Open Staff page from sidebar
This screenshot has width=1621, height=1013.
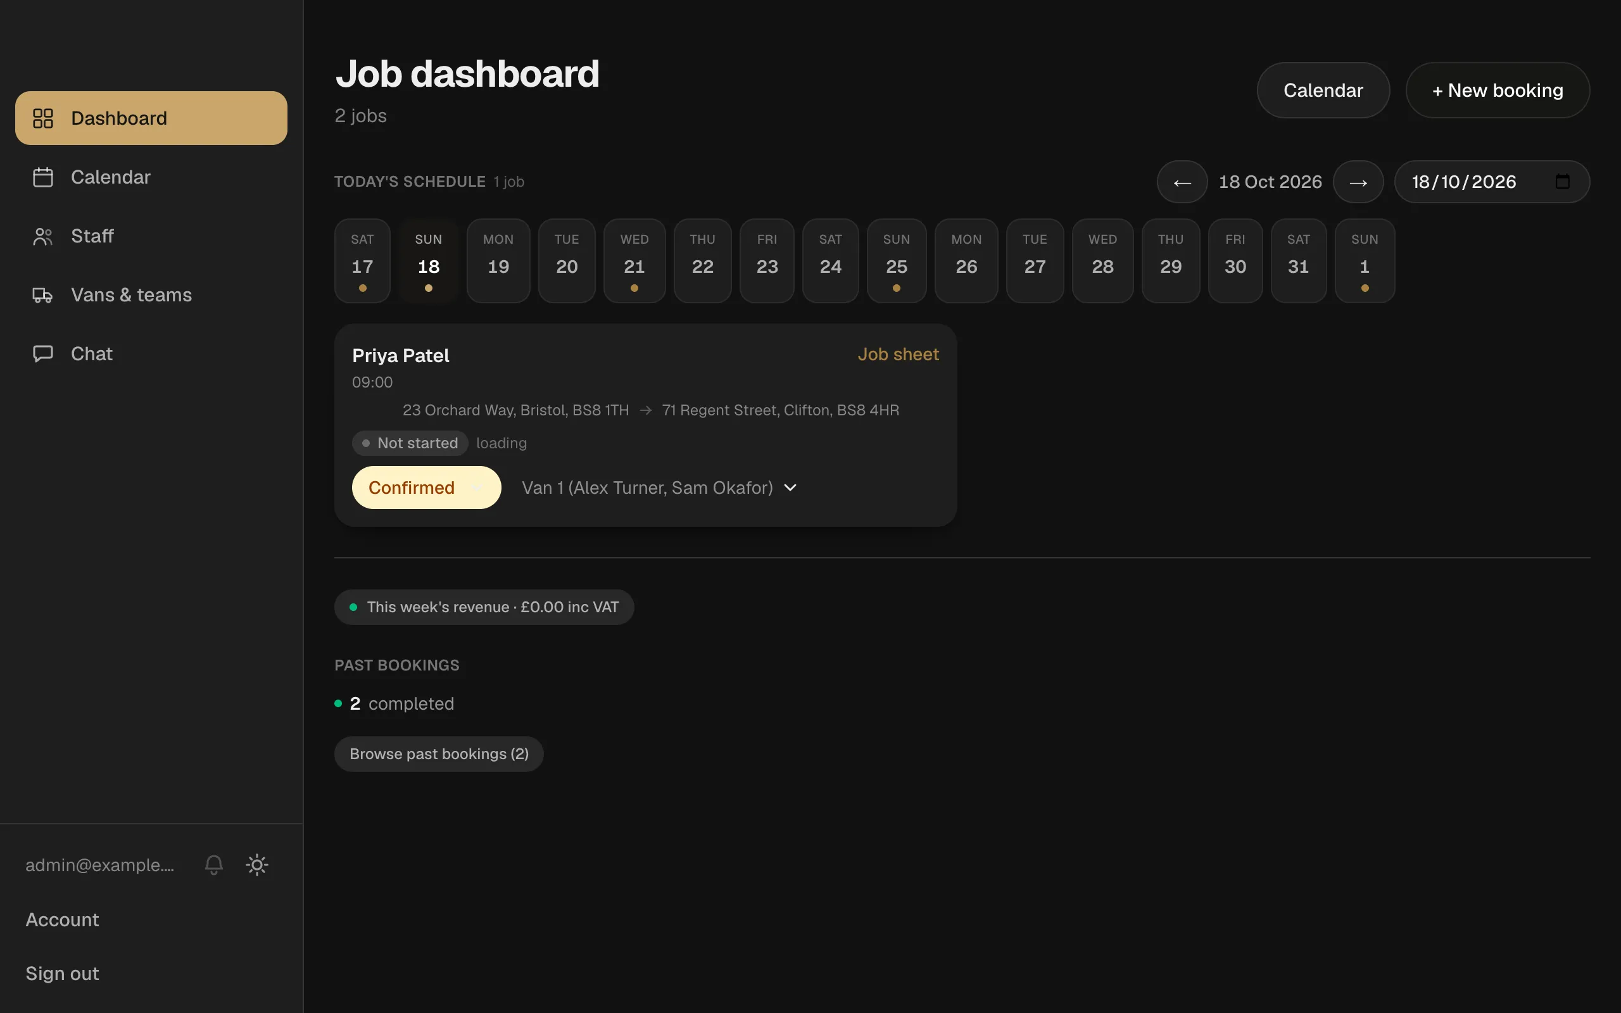click(x=151, y=236)
